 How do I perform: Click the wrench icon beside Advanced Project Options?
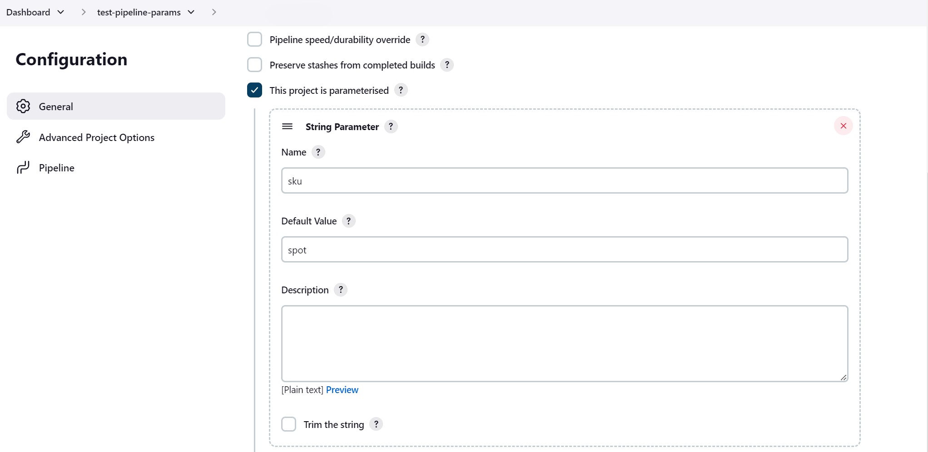click(x=23, y=136)
